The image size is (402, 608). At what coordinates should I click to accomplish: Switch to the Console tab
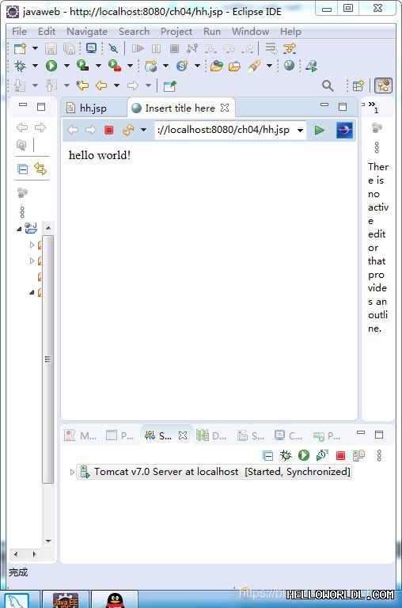point(288,435)
